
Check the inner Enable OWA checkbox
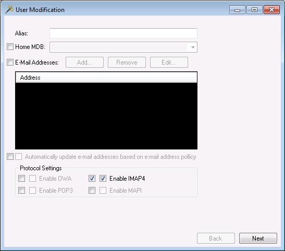[32, 179]
